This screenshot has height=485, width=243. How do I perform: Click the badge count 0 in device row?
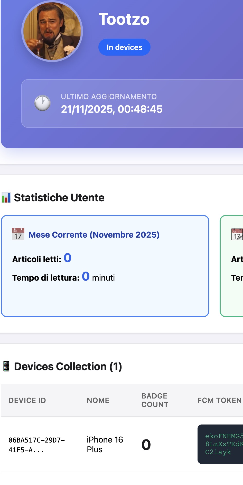[146, 445]
